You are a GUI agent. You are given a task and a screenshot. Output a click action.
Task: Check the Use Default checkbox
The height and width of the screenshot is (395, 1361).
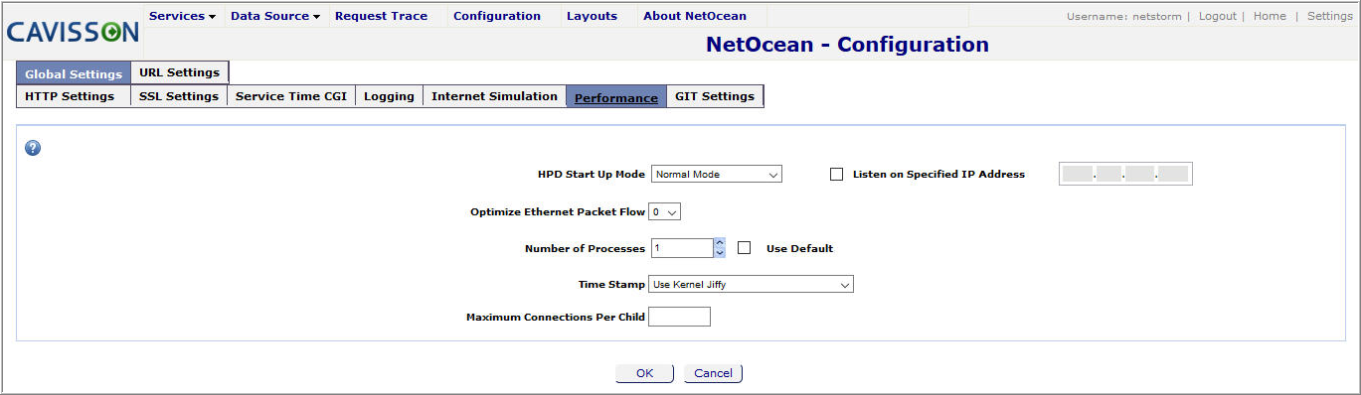[744, 248]
